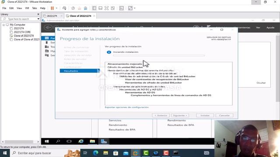Open the Mail app from host taskbar
The image size is (280, 157).
[x=126, y=153]
